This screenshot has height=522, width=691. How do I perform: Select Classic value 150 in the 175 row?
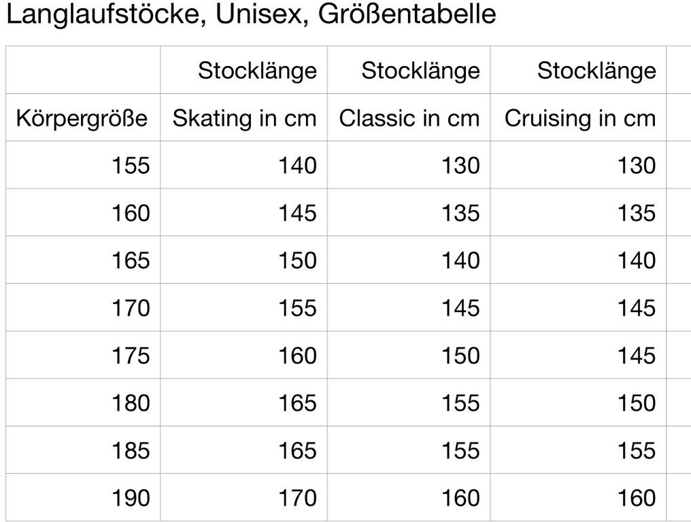click(x=460, y=356)
